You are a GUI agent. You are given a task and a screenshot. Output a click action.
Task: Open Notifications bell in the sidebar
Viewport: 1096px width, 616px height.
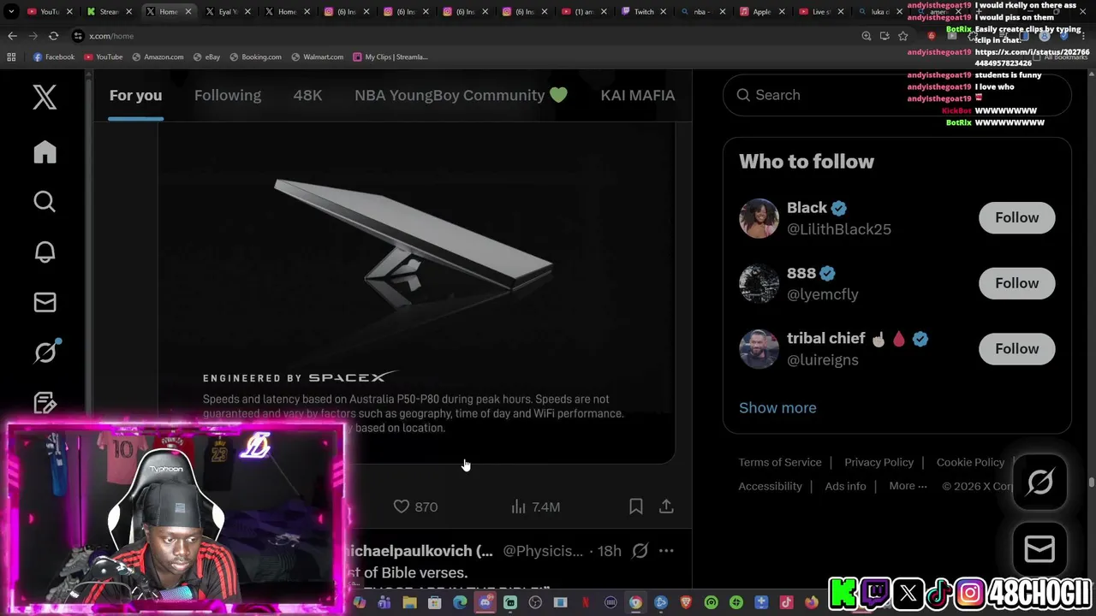click(x=45, y=252)
